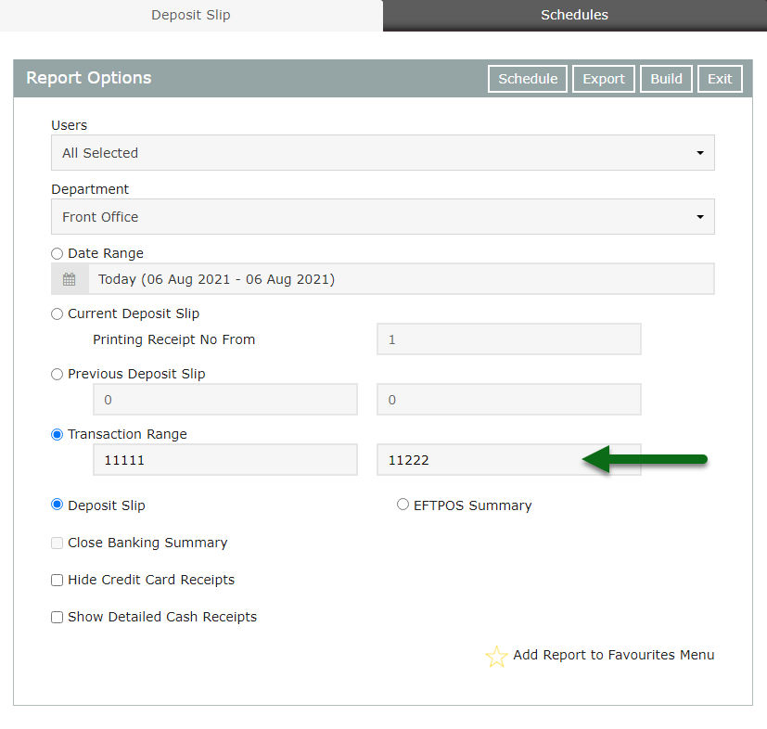Click the Export button
This screenshot has width=767, height=729.
point(604,79)
